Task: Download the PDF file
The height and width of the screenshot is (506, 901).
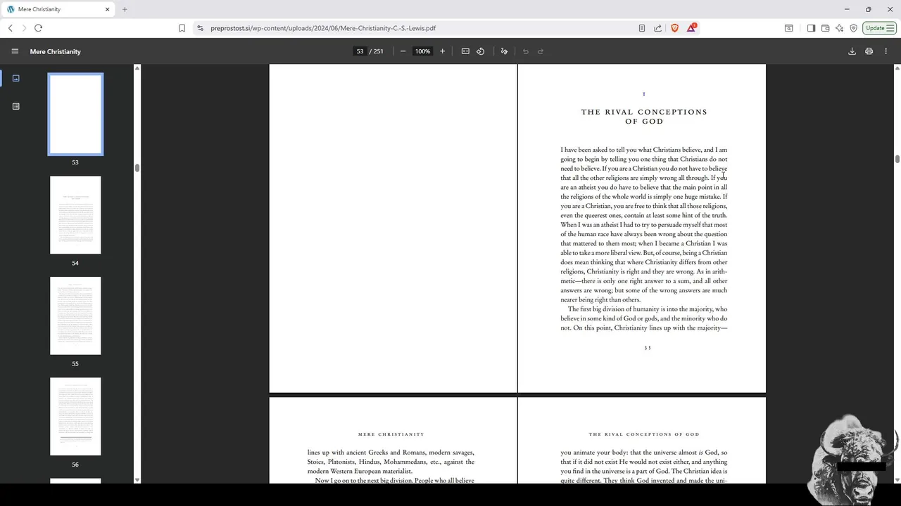Action: [852, 51]
